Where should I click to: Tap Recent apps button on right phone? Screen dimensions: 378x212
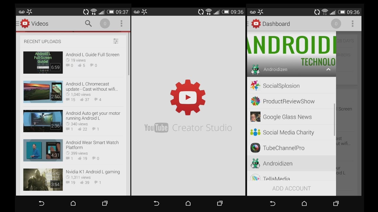click(336, 203)
